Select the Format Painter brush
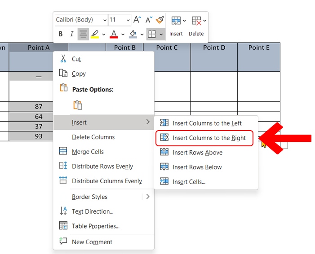This screenshot has height=254, width=315. coord(160,20)
